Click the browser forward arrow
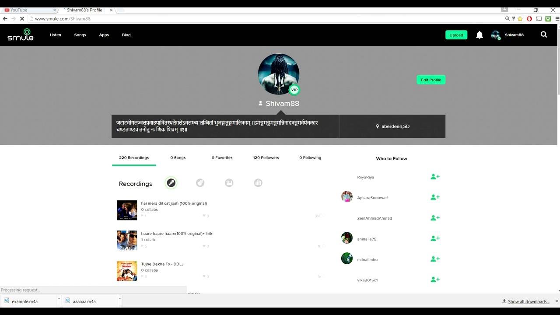Screen dimensions: 560x315 pyautogui.click(x=14, y=19)
